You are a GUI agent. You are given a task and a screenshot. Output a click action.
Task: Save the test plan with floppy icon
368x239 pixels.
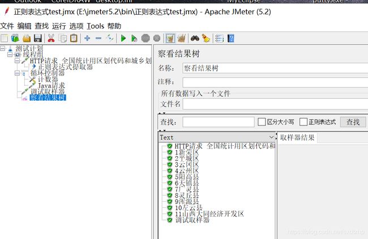coord(38,38)
